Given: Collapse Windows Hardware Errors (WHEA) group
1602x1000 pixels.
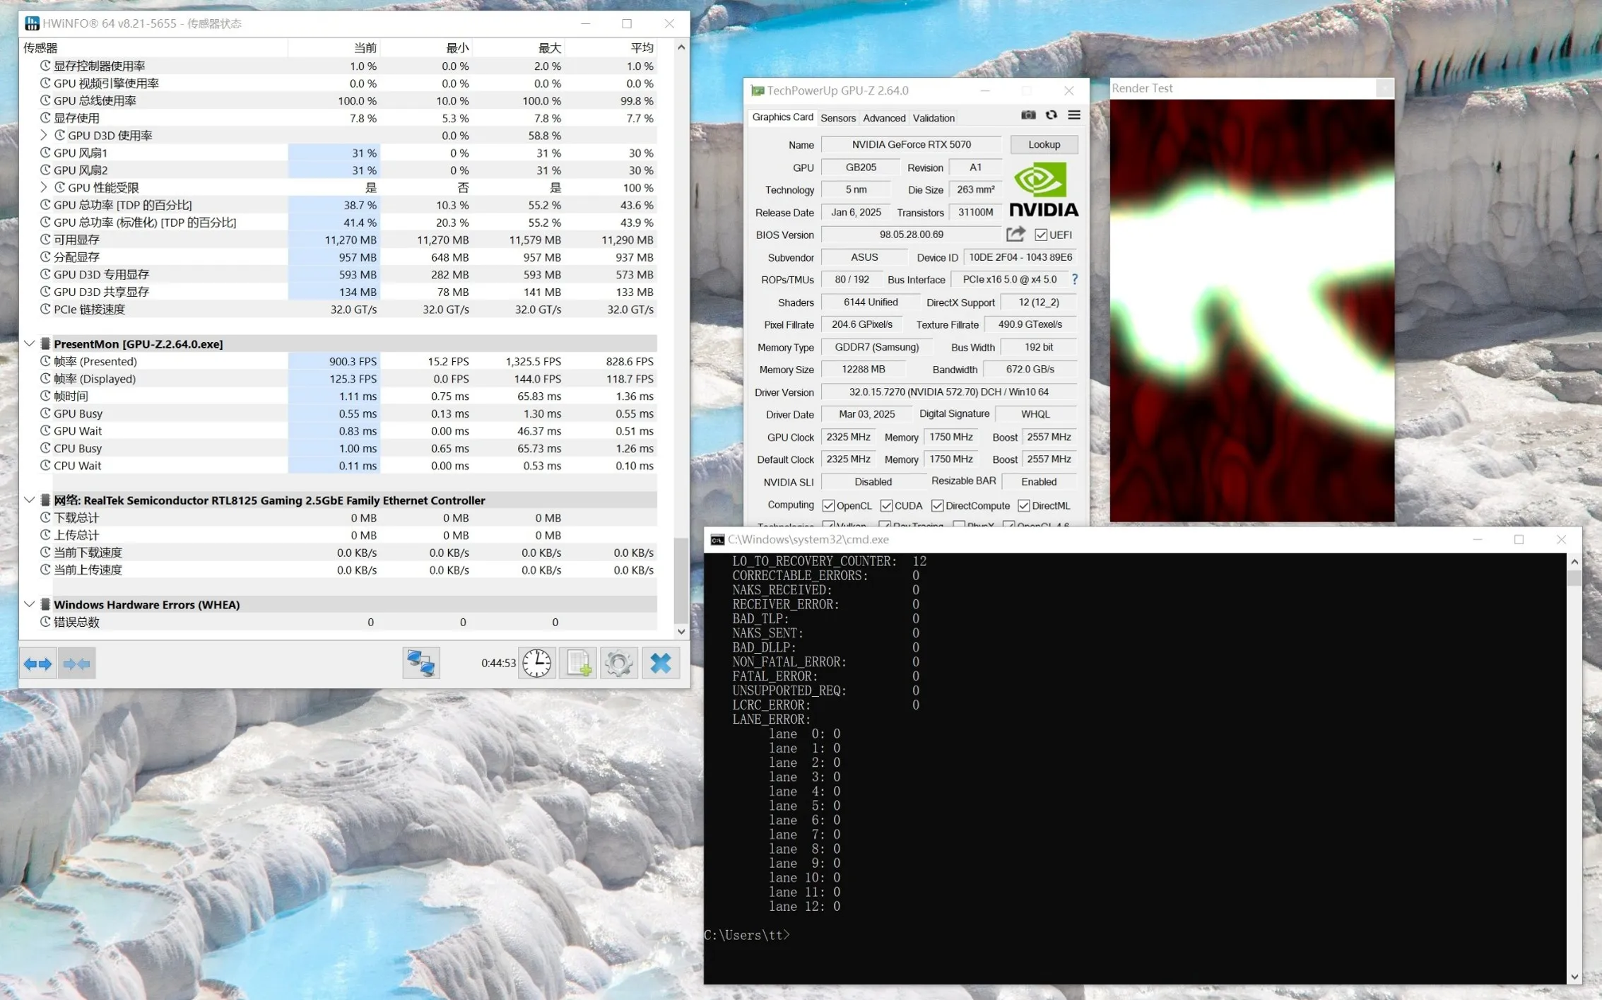Looking at the screenshot, I should [x=29, y=604].
